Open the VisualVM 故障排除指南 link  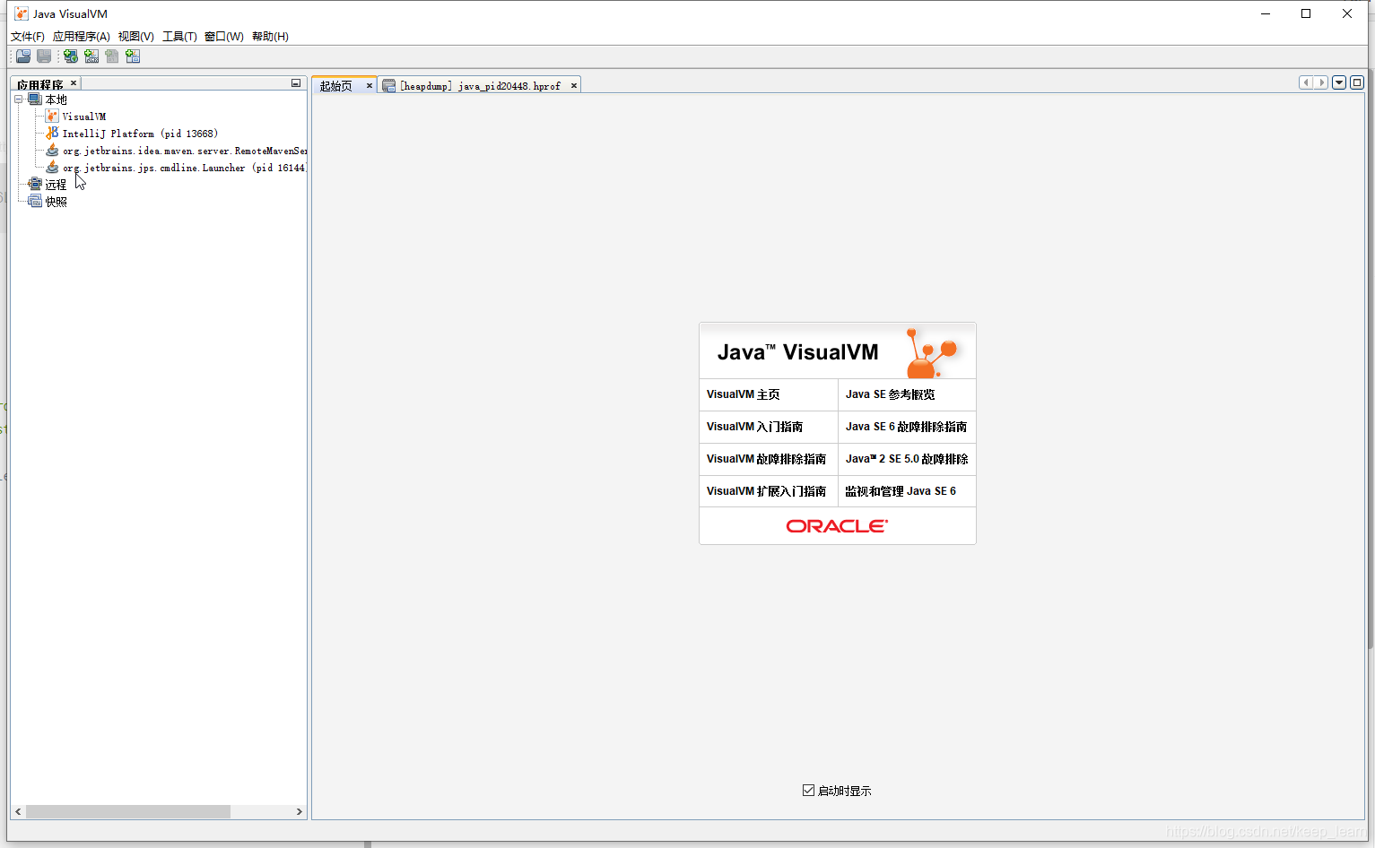click(x=766, y=459)
